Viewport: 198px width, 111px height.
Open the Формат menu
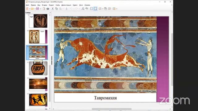[51, 5]
